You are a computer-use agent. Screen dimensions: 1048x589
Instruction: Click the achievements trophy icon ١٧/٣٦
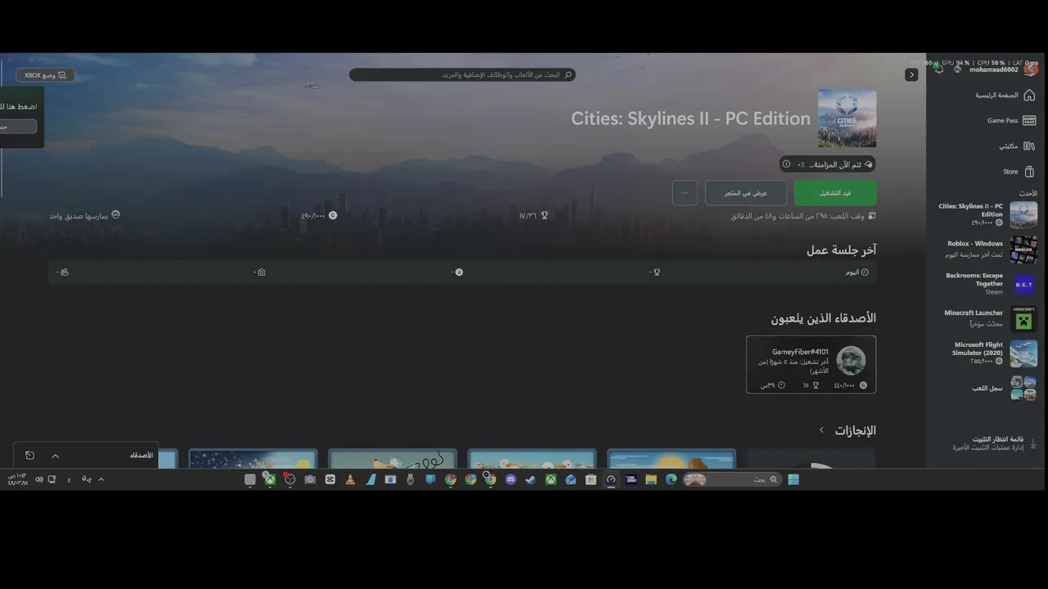[544, 216]
